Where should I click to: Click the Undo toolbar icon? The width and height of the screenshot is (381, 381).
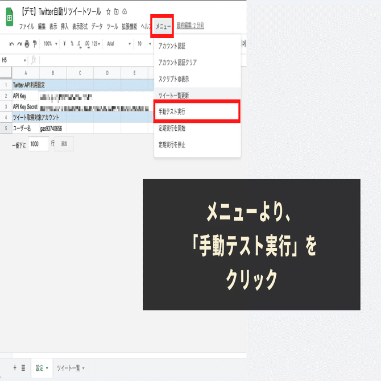coord(11,44)
